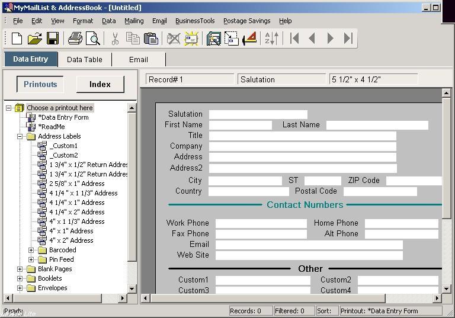Click the Index button

[100, 85]
